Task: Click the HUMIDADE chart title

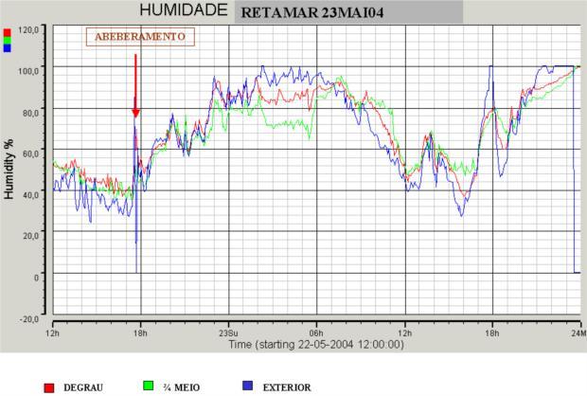Action: [x=184, y=11]
